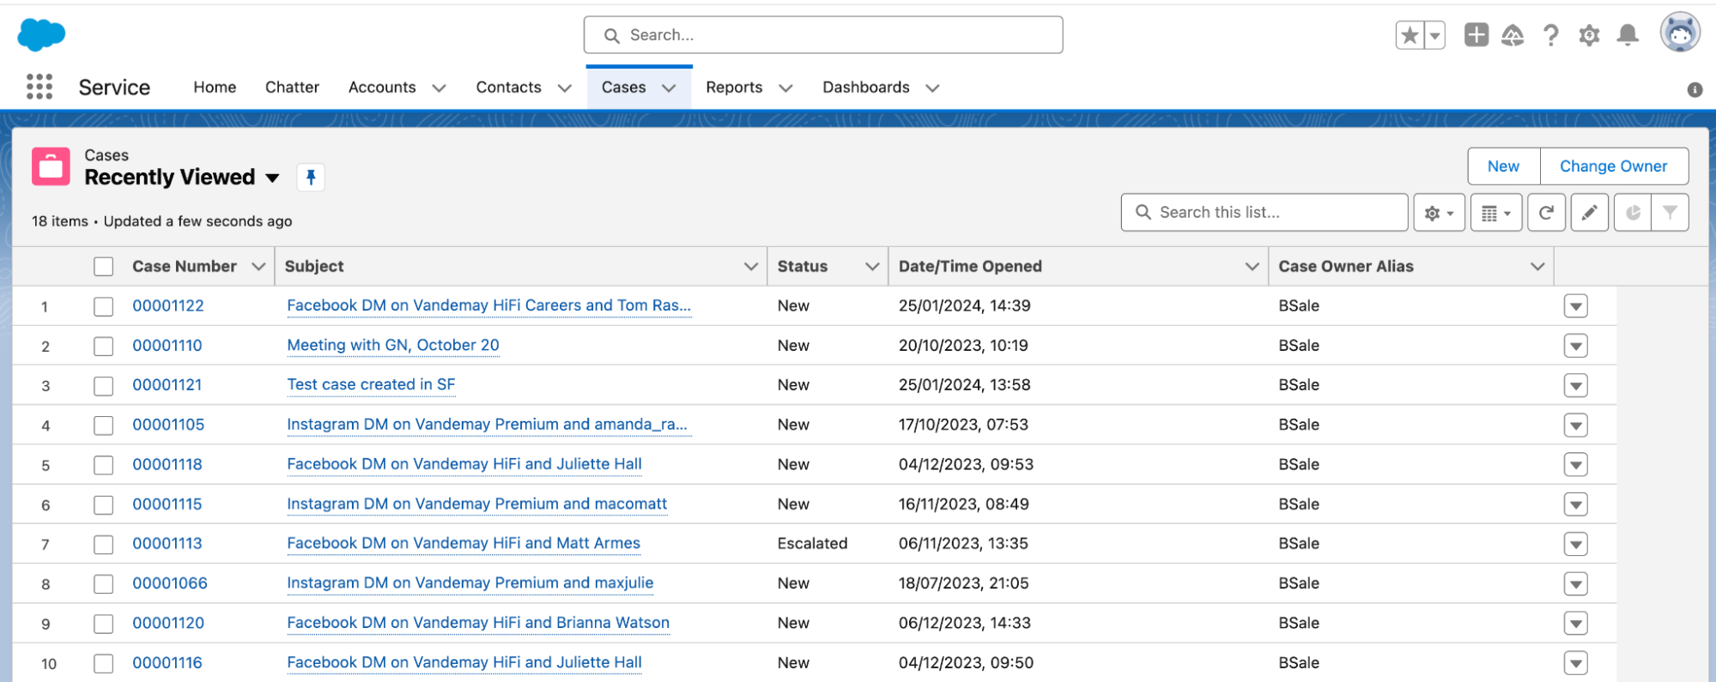Open row actions for case 00001121
1716x682 pixels.
point(1575,386)
